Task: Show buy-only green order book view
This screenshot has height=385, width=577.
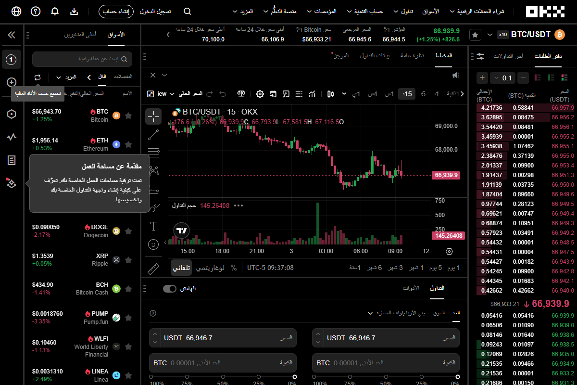Action: (552, 77)
